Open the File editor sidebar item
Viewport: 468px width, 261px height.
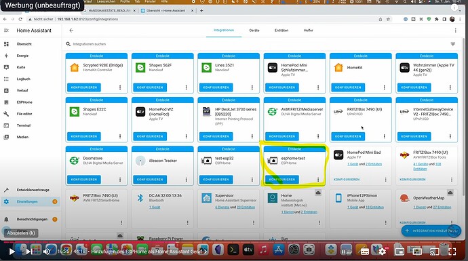[x=24, y=114]
